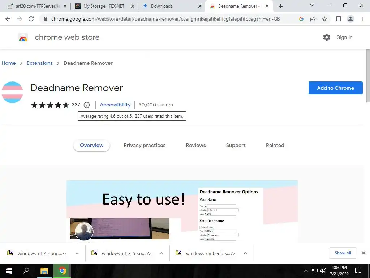Reload the page with the refresh icon
370x278 pixels.
point(31,19)
